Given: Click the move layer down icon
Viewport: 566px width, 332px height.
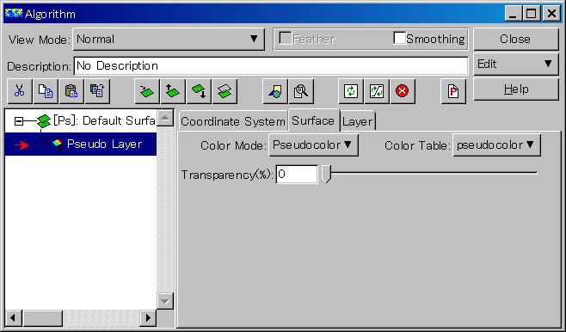Looking at the screenshot, I should tap(199, 91).
